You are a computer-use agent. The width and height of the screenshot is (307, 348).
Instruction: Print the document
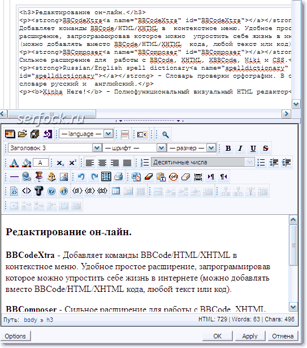click(119, 177)
